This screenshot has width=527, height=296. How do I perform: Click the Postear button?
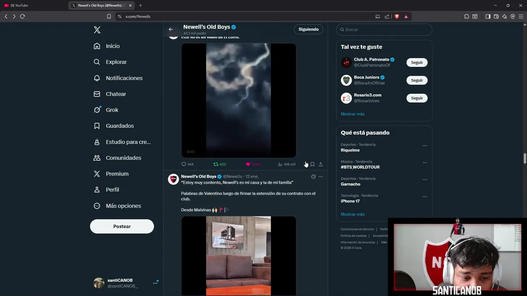(x=122, y=227)
